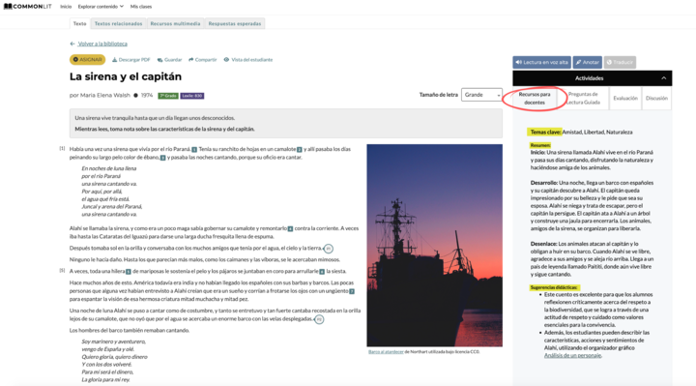Activate the Anotar pencil tool
The height and width of the screenshot is (386, 696).
[588, 62]
